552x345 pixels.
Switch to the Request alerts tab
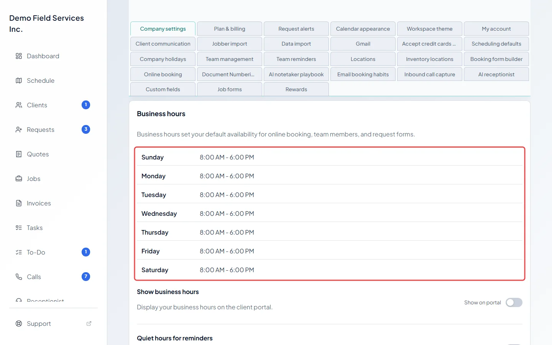point(296,29)
